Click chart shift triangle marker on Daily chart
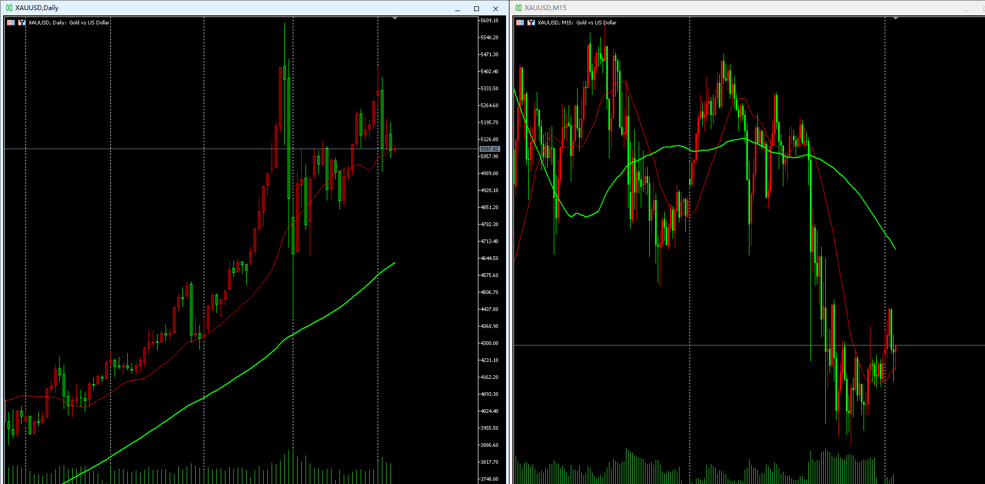985x484 pixels. [x=395, y=19]
